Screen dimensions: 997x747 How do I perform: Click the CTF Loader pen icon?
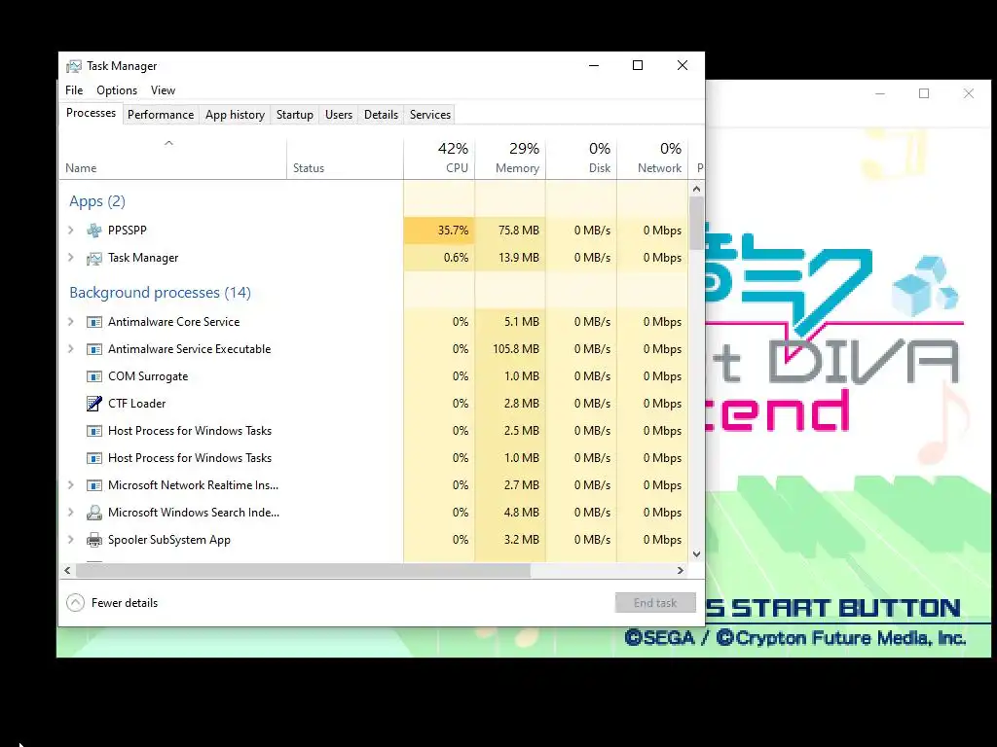94,404
